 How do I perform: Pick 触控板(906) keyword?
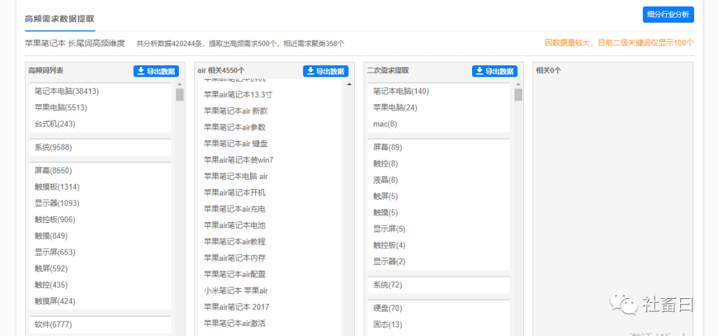click(x=55, y=220)
